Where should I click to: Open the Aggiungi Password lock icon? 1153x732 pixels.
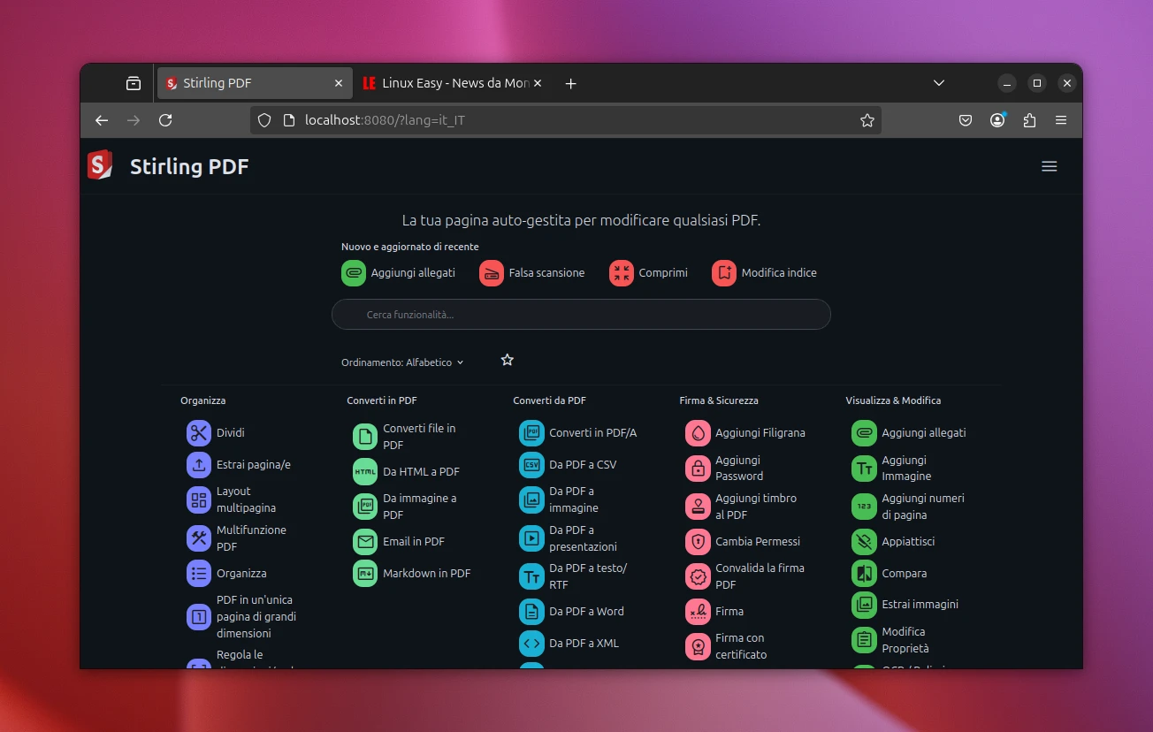[698, 469]
